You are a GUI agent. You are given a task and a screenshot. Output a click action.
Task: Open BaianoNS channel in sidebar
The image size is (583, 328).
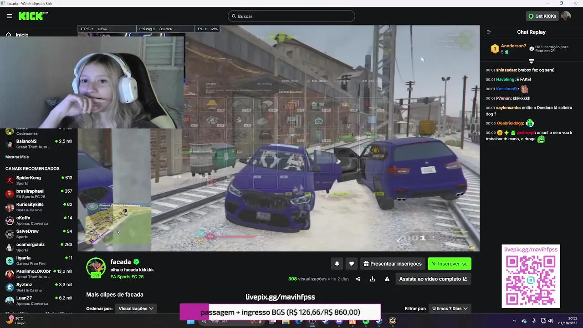(39, 144)
